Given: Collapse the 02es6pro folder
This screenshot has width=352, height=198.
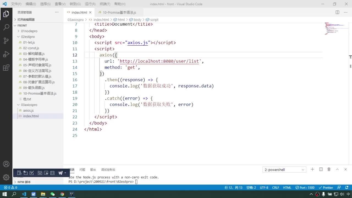Looking at the screenshot, I should click(38, 37).
